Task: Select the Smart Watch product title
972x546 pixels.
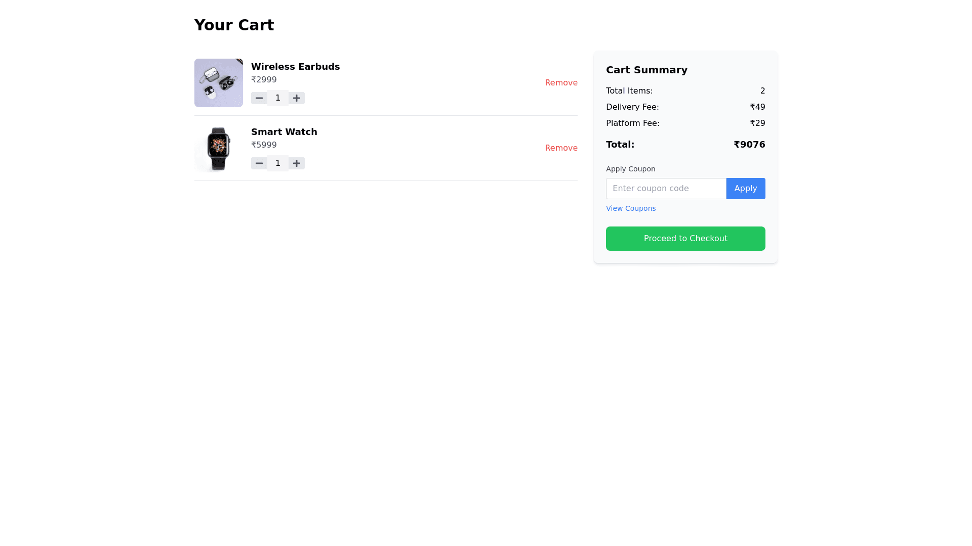Action: coord(284,131)
